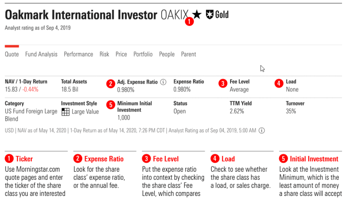Click the info icon after the Analyst Rating date
The width and height of the screenshot is (347, 198).
tap(262, 131)
